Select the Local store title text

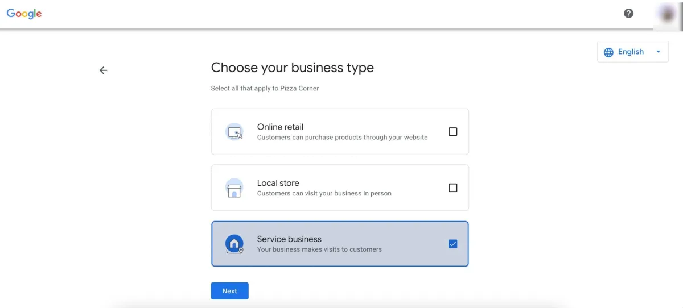point(278,183)
